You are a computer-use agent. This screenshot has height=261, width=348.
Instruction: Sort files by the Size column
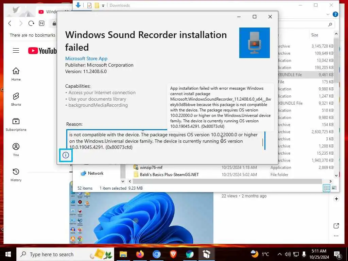(314, 35)
